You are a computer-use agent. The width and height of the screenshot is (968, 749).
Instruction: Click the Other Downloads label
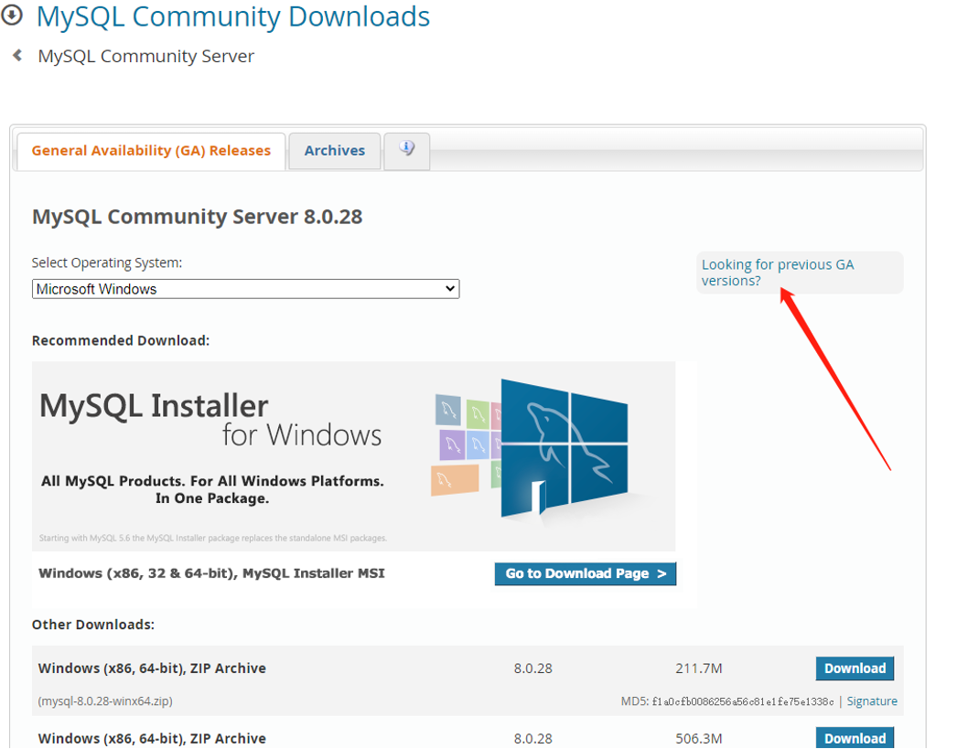[92, 625]
